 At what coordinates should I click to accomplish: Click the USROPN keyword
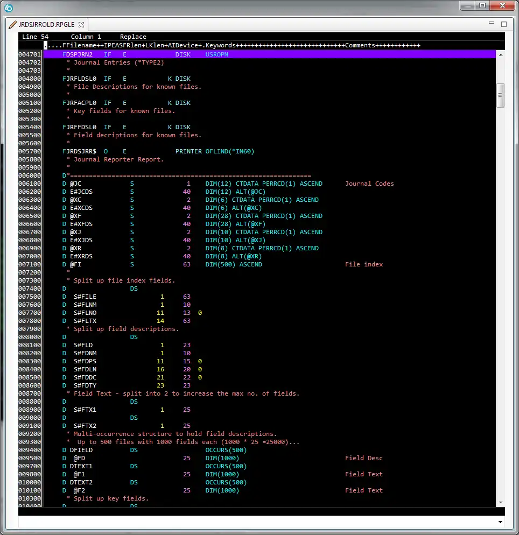click(x=216, y=54)
